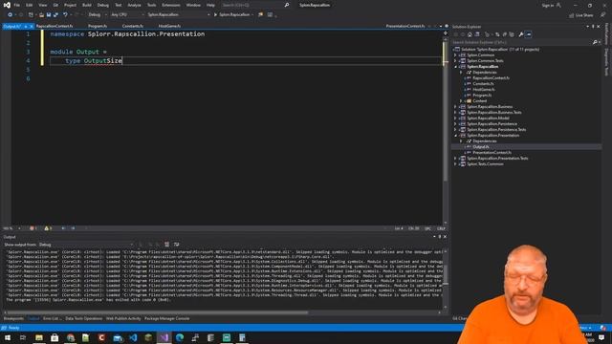
Task: Click the Task View taskbar icon
Action: coord(23,337)
